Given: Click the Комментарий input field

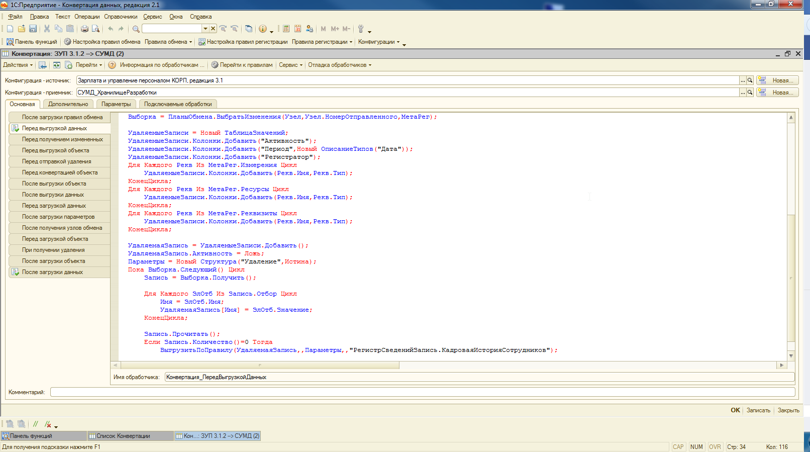Looking at the screenshot, I should coord(423,392).
